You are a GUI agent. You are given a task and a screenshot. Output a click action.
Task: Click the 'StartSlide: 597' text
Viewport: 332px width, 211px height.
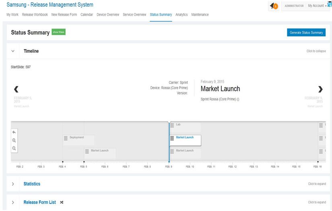pyautogui.click(x=21, y=67)
